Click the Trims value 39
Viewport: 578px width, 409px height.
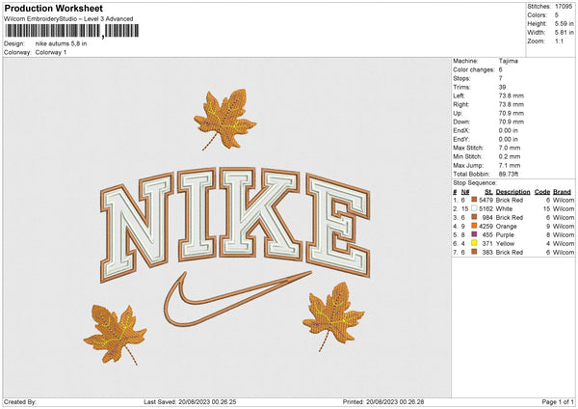pyautogui.click(x=502, y=87)
